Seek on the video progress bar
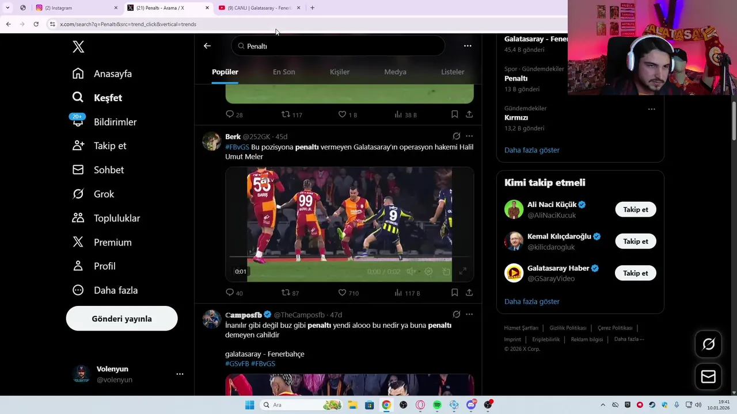Viewport: 737px width, 414px height. (x=349, y=257)
